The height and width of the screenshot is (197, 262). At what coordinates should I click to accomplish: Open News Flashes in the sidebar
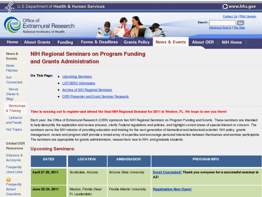coord(12,68)
